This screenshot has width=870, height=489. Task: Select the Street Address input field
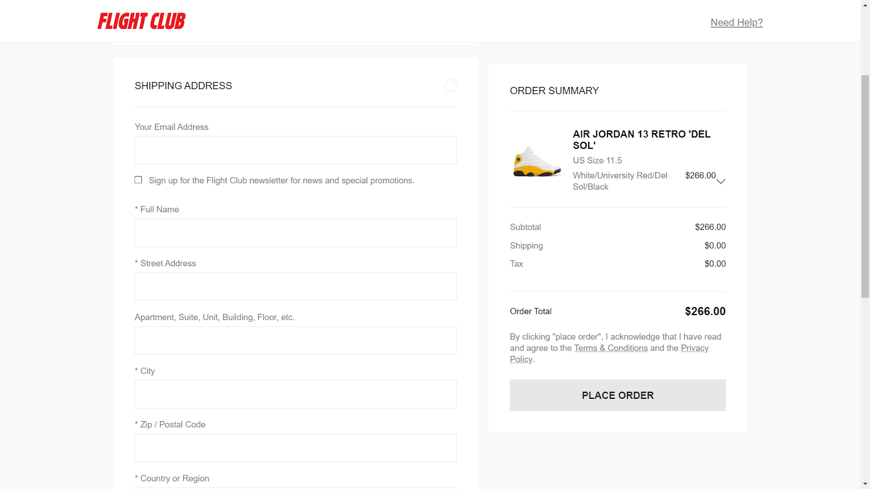pyautogui.click(x=295, y=286)
